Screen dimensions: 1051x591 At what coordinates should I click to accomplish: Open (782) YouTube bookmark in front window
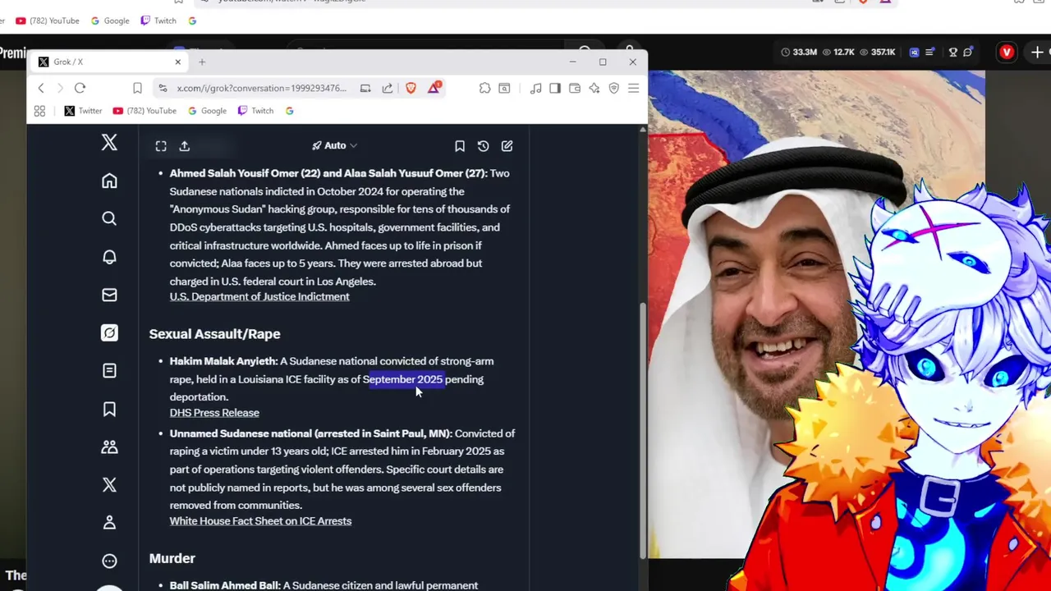(145, 111)
